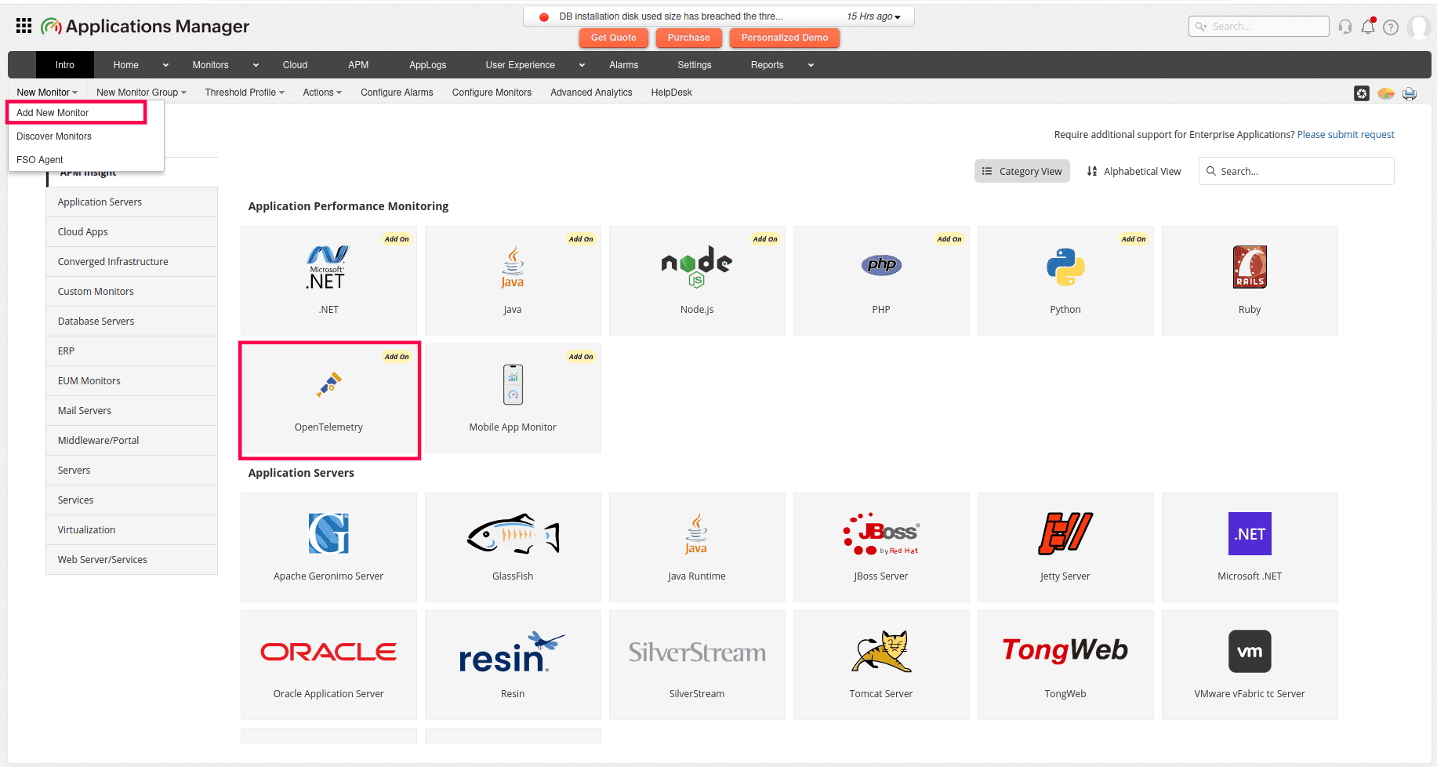This screenshot has height=767, width=1437.
Task: Click the Purchase button
Action: (689, 38)
